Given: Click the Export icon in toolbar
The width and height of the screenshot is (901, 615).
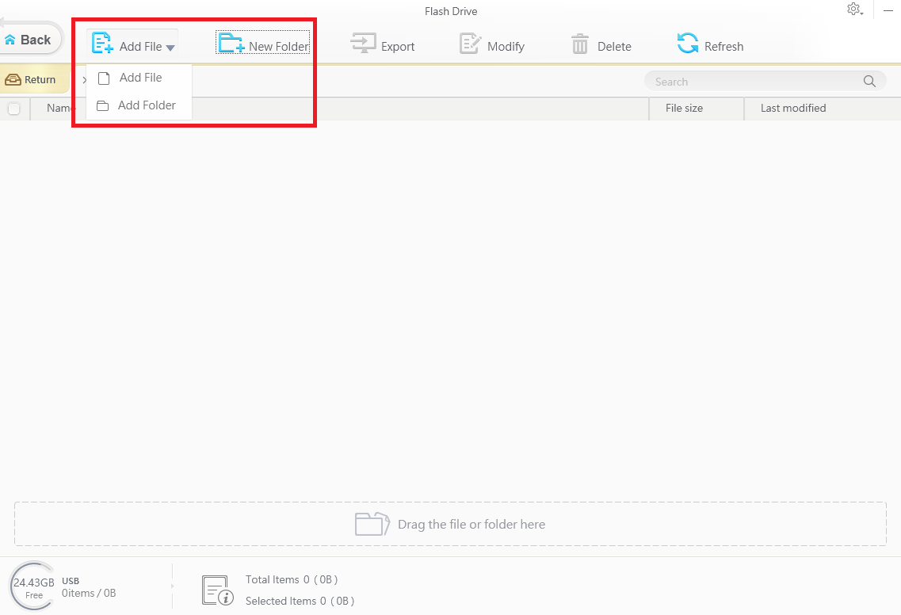Looking at the screenshot, I should [x=364, y=44].
